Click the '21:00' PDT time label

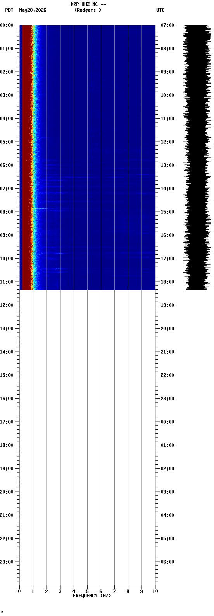pyautogui.click(x=7, y=515)
